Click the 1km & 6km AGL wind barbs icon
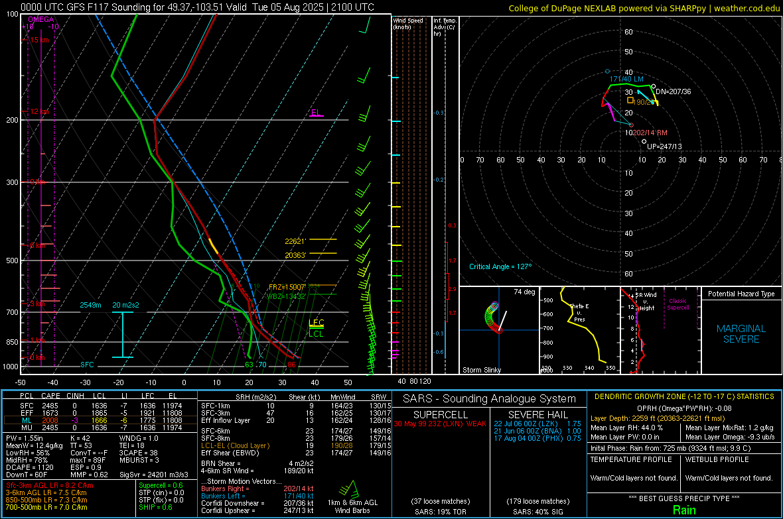Screen dimensions: 783x519 pyautogui.click(x=348, y=490)
